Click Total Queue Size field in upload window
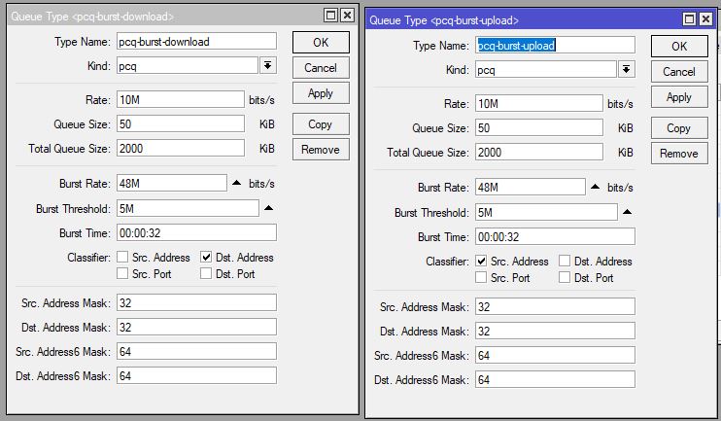Image resolution: width=721 pixels, height=421 pixels. pos(539,153)
